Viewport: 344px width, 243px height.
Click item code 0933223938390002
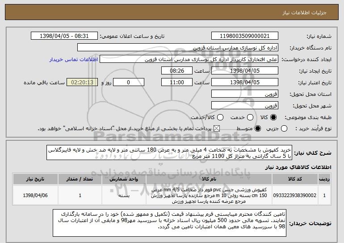(295, 195)
